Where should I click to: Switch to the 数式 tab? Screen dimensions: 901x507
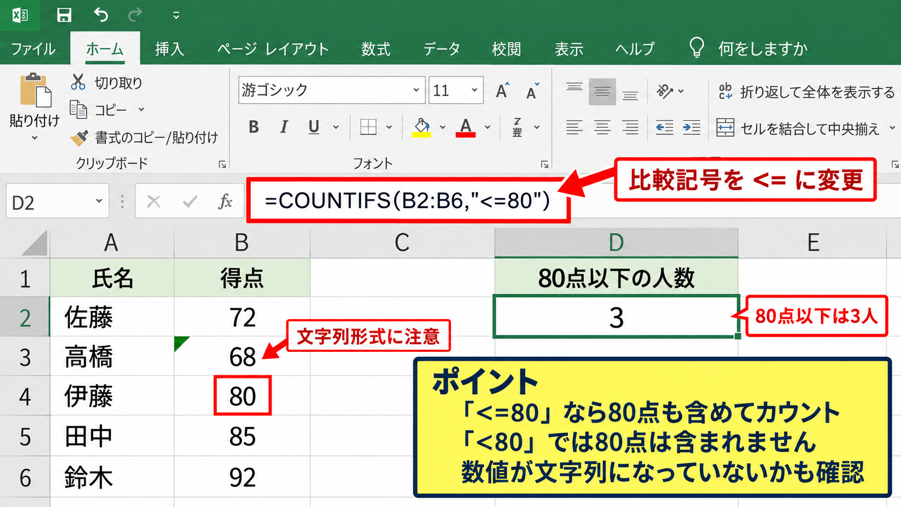[376, 49]
